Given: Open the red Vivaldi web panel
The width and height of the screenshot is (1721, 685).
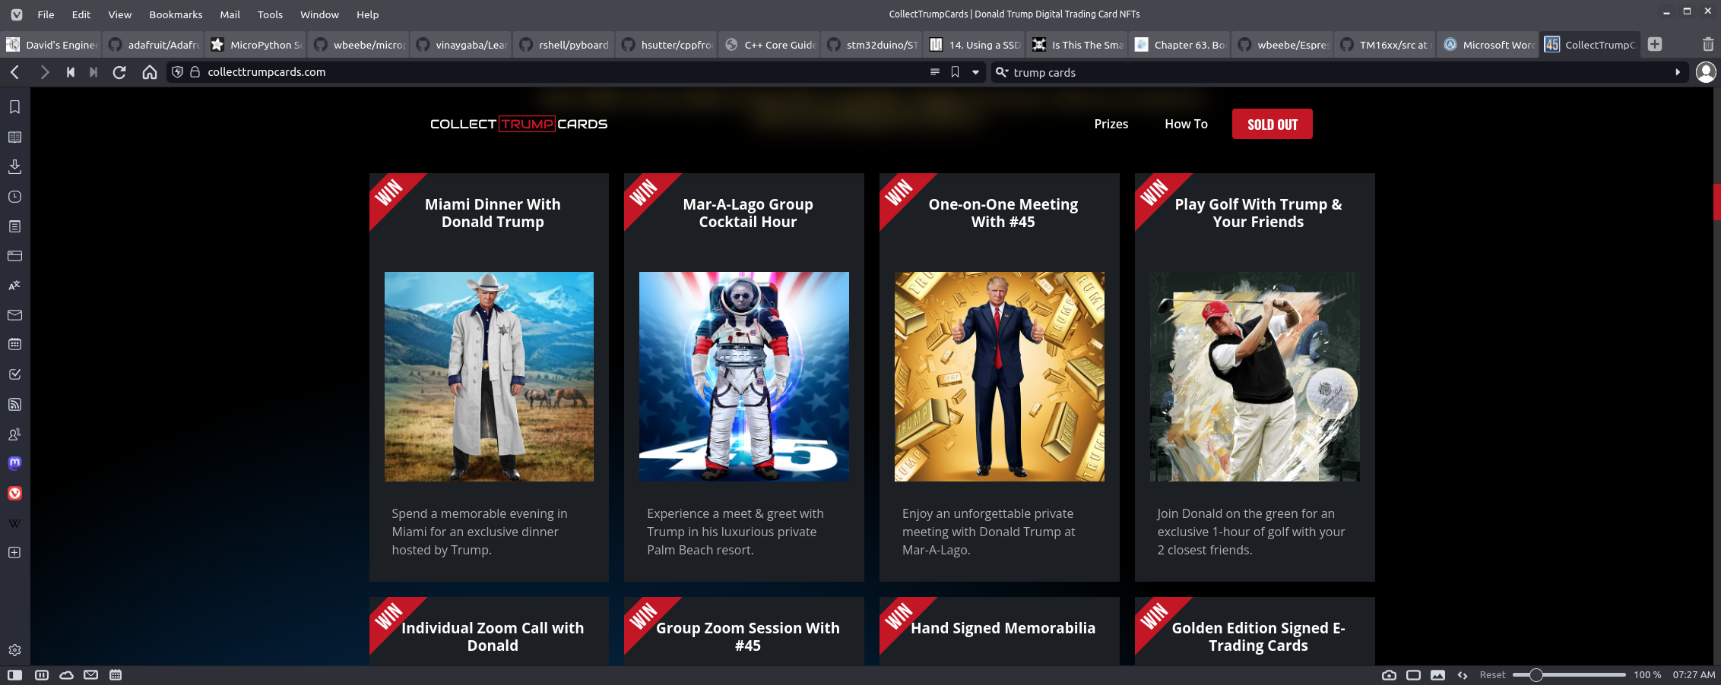Looking at the screenshot, I should pos(14,494).
